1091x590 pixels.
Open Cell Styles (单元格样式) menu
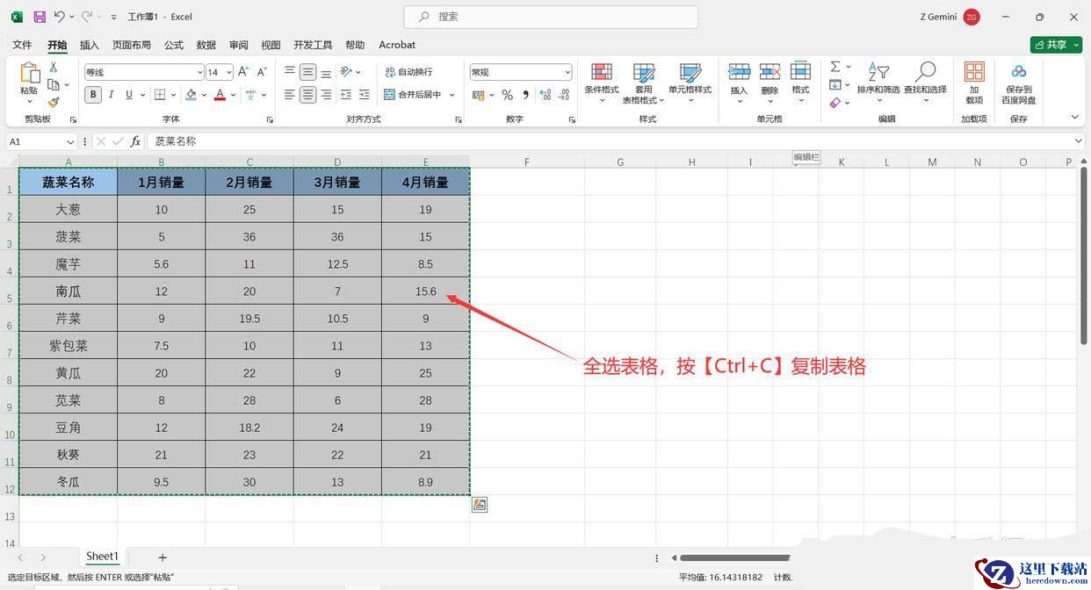690,83
